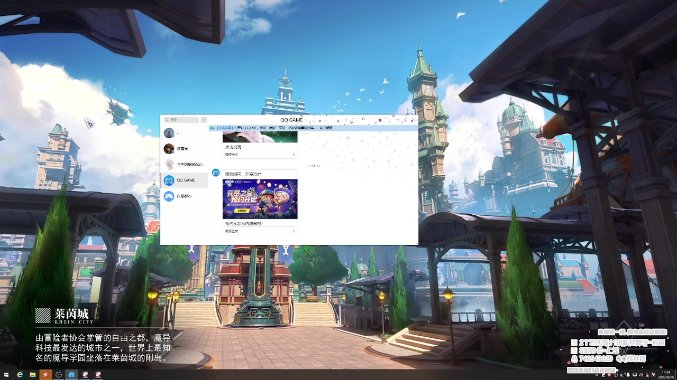Click the second anime-avatar taskbar icon

[98, 375]
